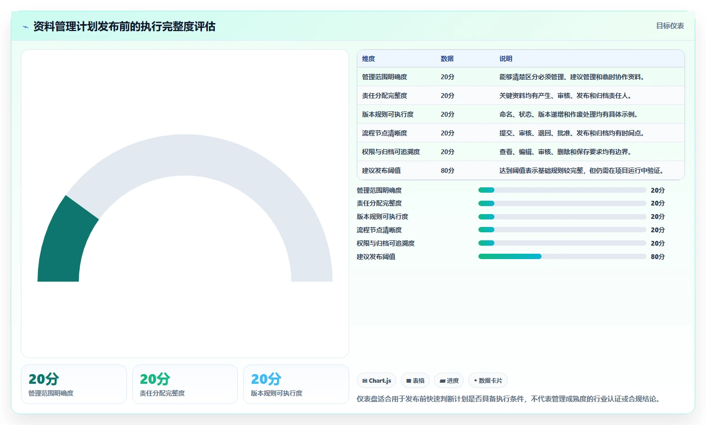Click the description 能够清楚区分必须管理
The height and width of the screenshot is (425, 706).
pyautogui.click(x=572, y=77)
